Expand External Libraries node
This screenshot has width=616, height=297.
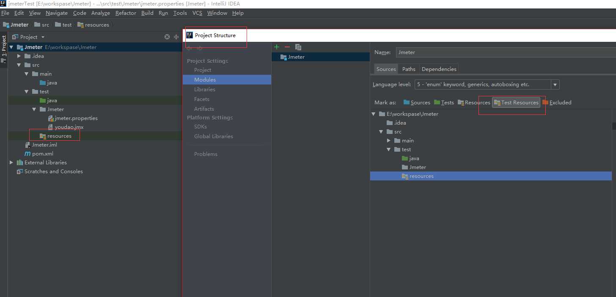click(x=11, y=162)
